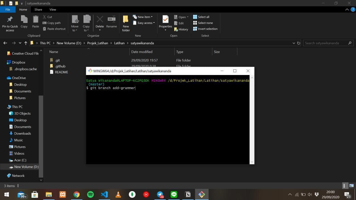Click the New folder ribbon icon

coord(126,19)
